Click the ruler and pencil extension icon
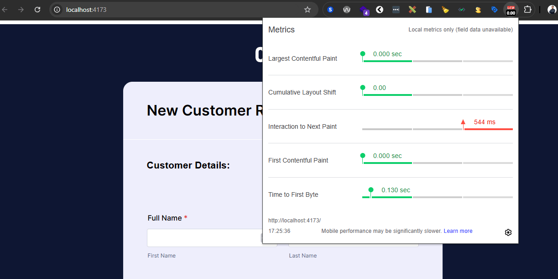Screen dimensions: 558x279 412,10
